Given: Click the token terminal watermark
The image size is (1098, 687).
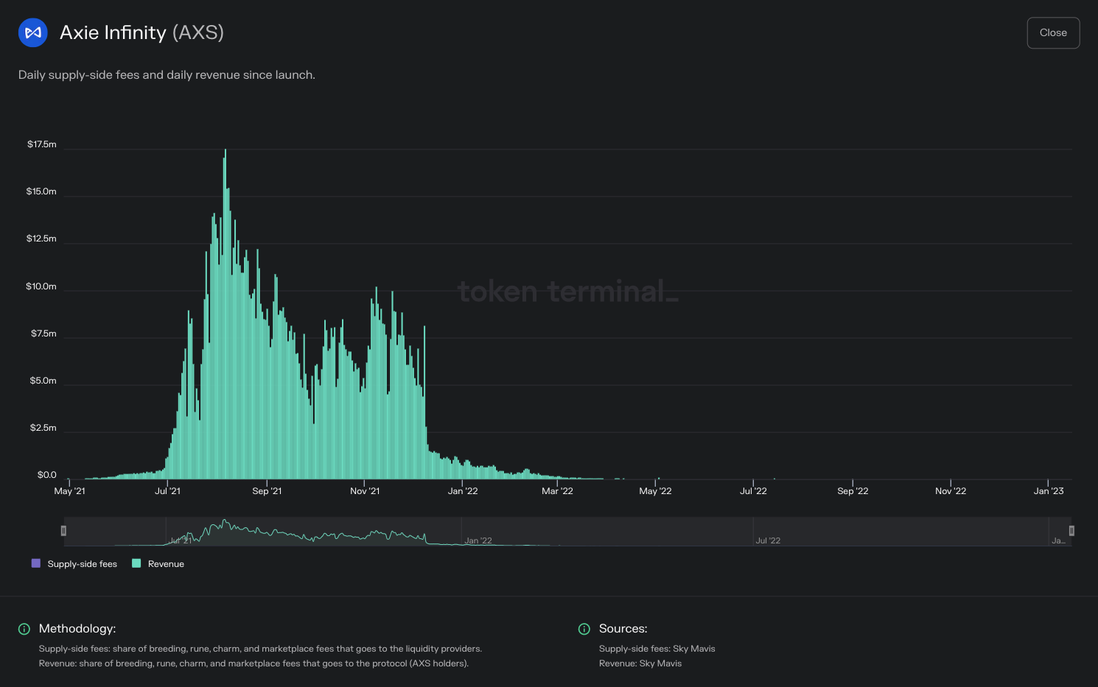Looking at the screenshot, I should coord(568,292).
